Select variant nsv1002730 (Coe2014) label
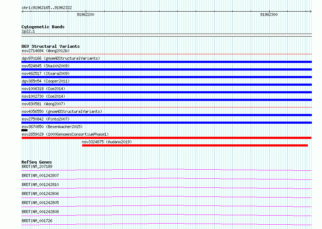This screenshot has width=322, height=229. pyautogui.click(x=43, y=96)
